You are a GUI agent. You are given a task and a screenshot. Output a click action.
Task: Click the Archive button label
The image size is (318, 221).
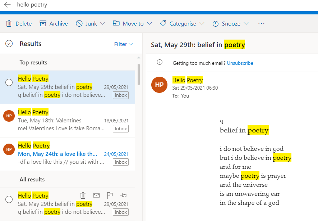point(59,24)
